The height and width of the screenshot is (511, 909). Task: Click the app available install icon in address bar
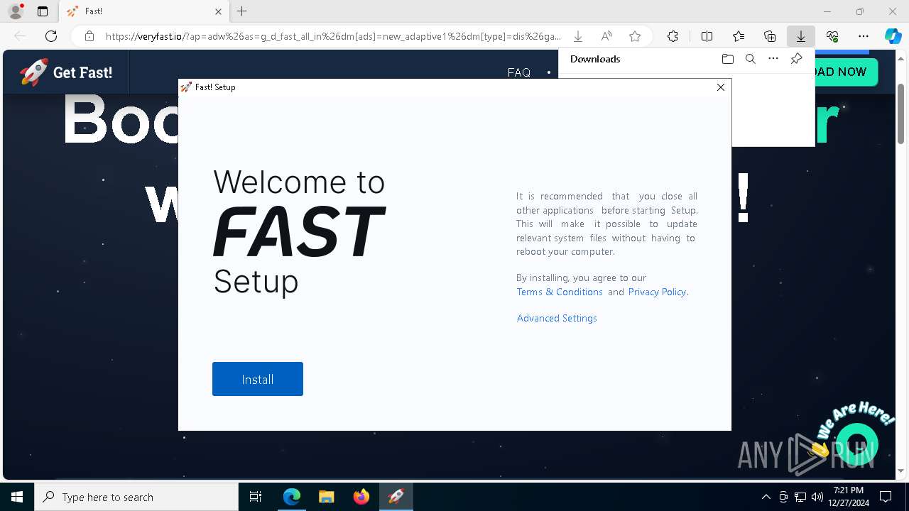pyautogui.click(x=578, y=36)
